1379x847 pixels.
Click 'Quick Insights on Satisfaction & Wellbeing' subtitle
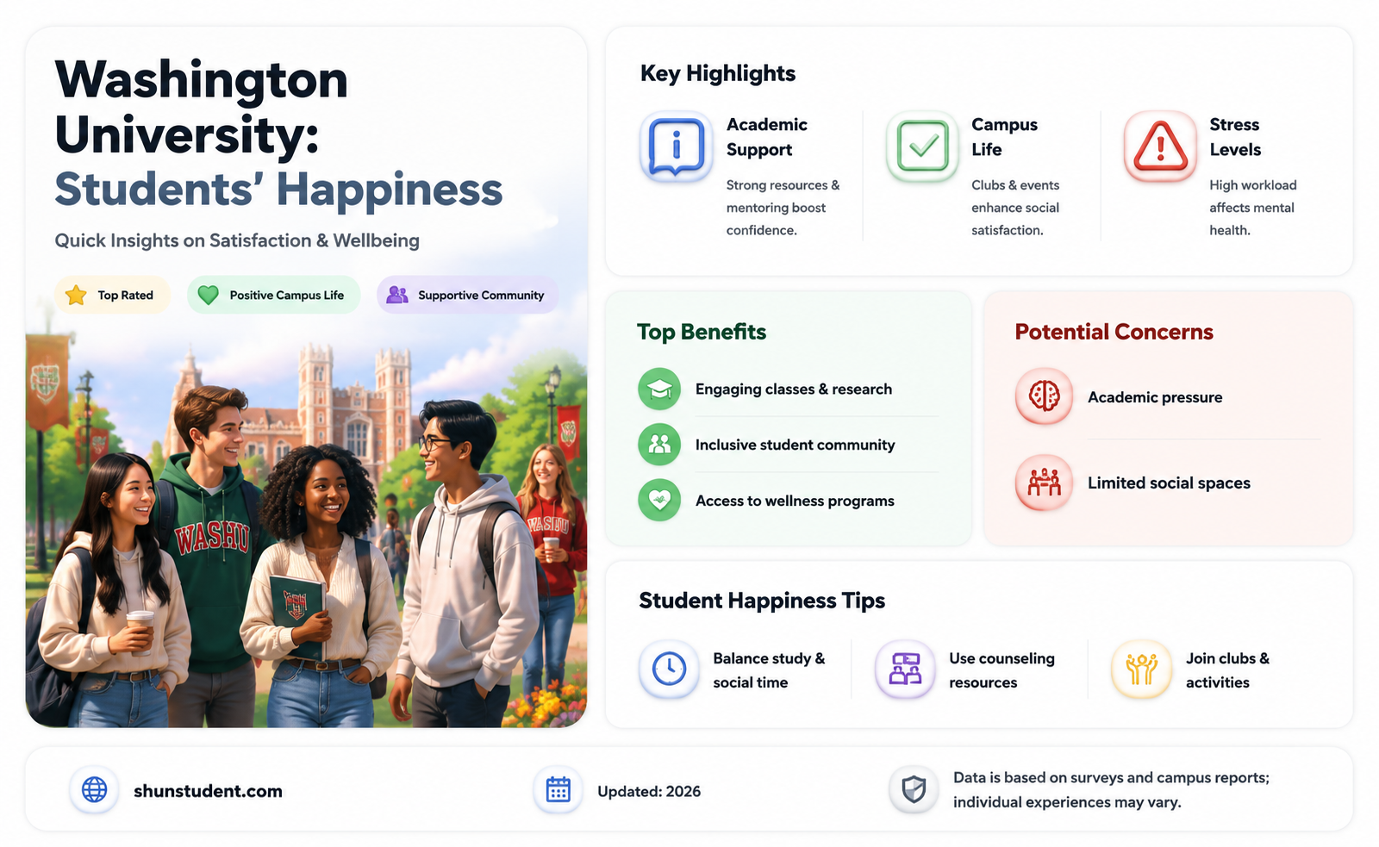(237, 240)
